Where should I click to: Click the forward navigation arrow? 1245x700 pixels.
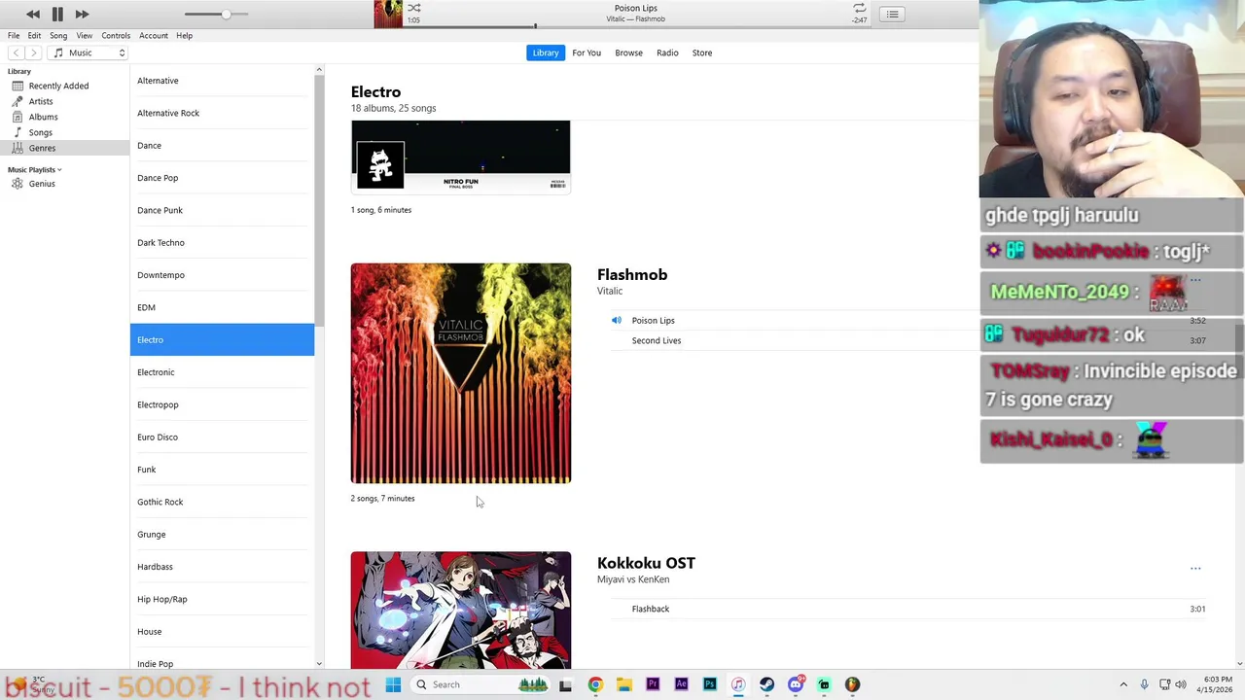click(34, 52)
